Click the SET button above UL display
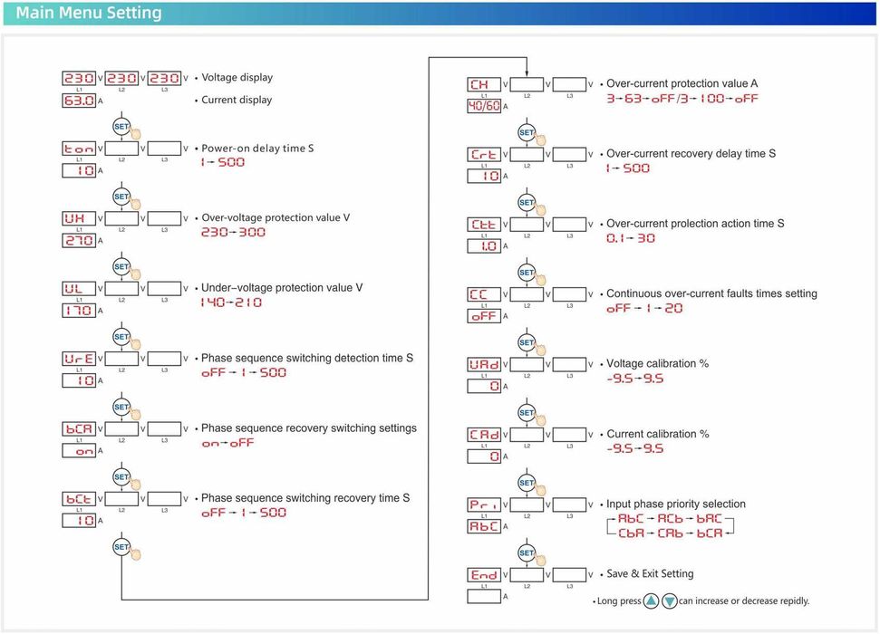This screenshot has width=880, height=634. 121,266
